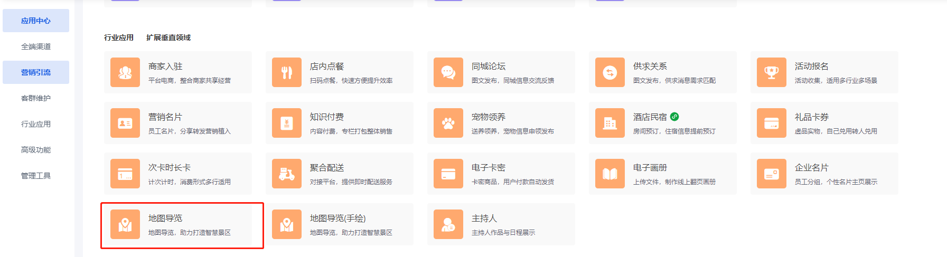
Task: Click the 扩展垂直领域 subtitle text
Action: pyautogui.click(x=168, y=37)
